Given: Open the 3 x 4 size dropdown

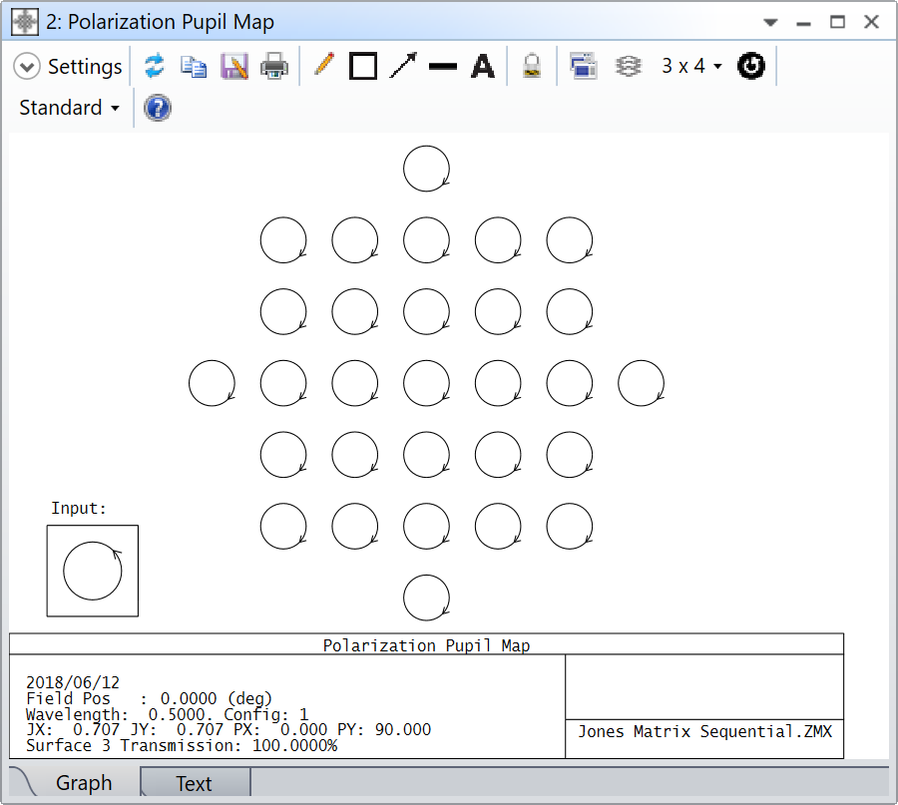Looking at the screenshot, I should tap(688, 66).
